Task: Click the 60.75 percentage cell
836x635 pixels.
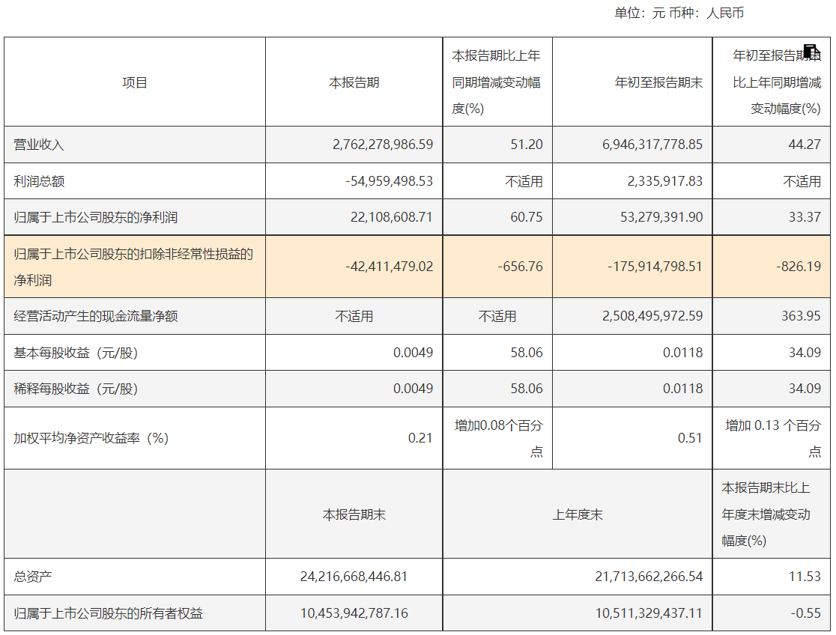Action: pos(497,217)
